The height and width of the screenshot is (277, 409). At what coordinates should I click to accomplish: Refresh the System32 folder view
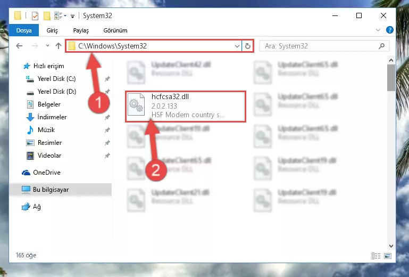[x=247, y=46]
